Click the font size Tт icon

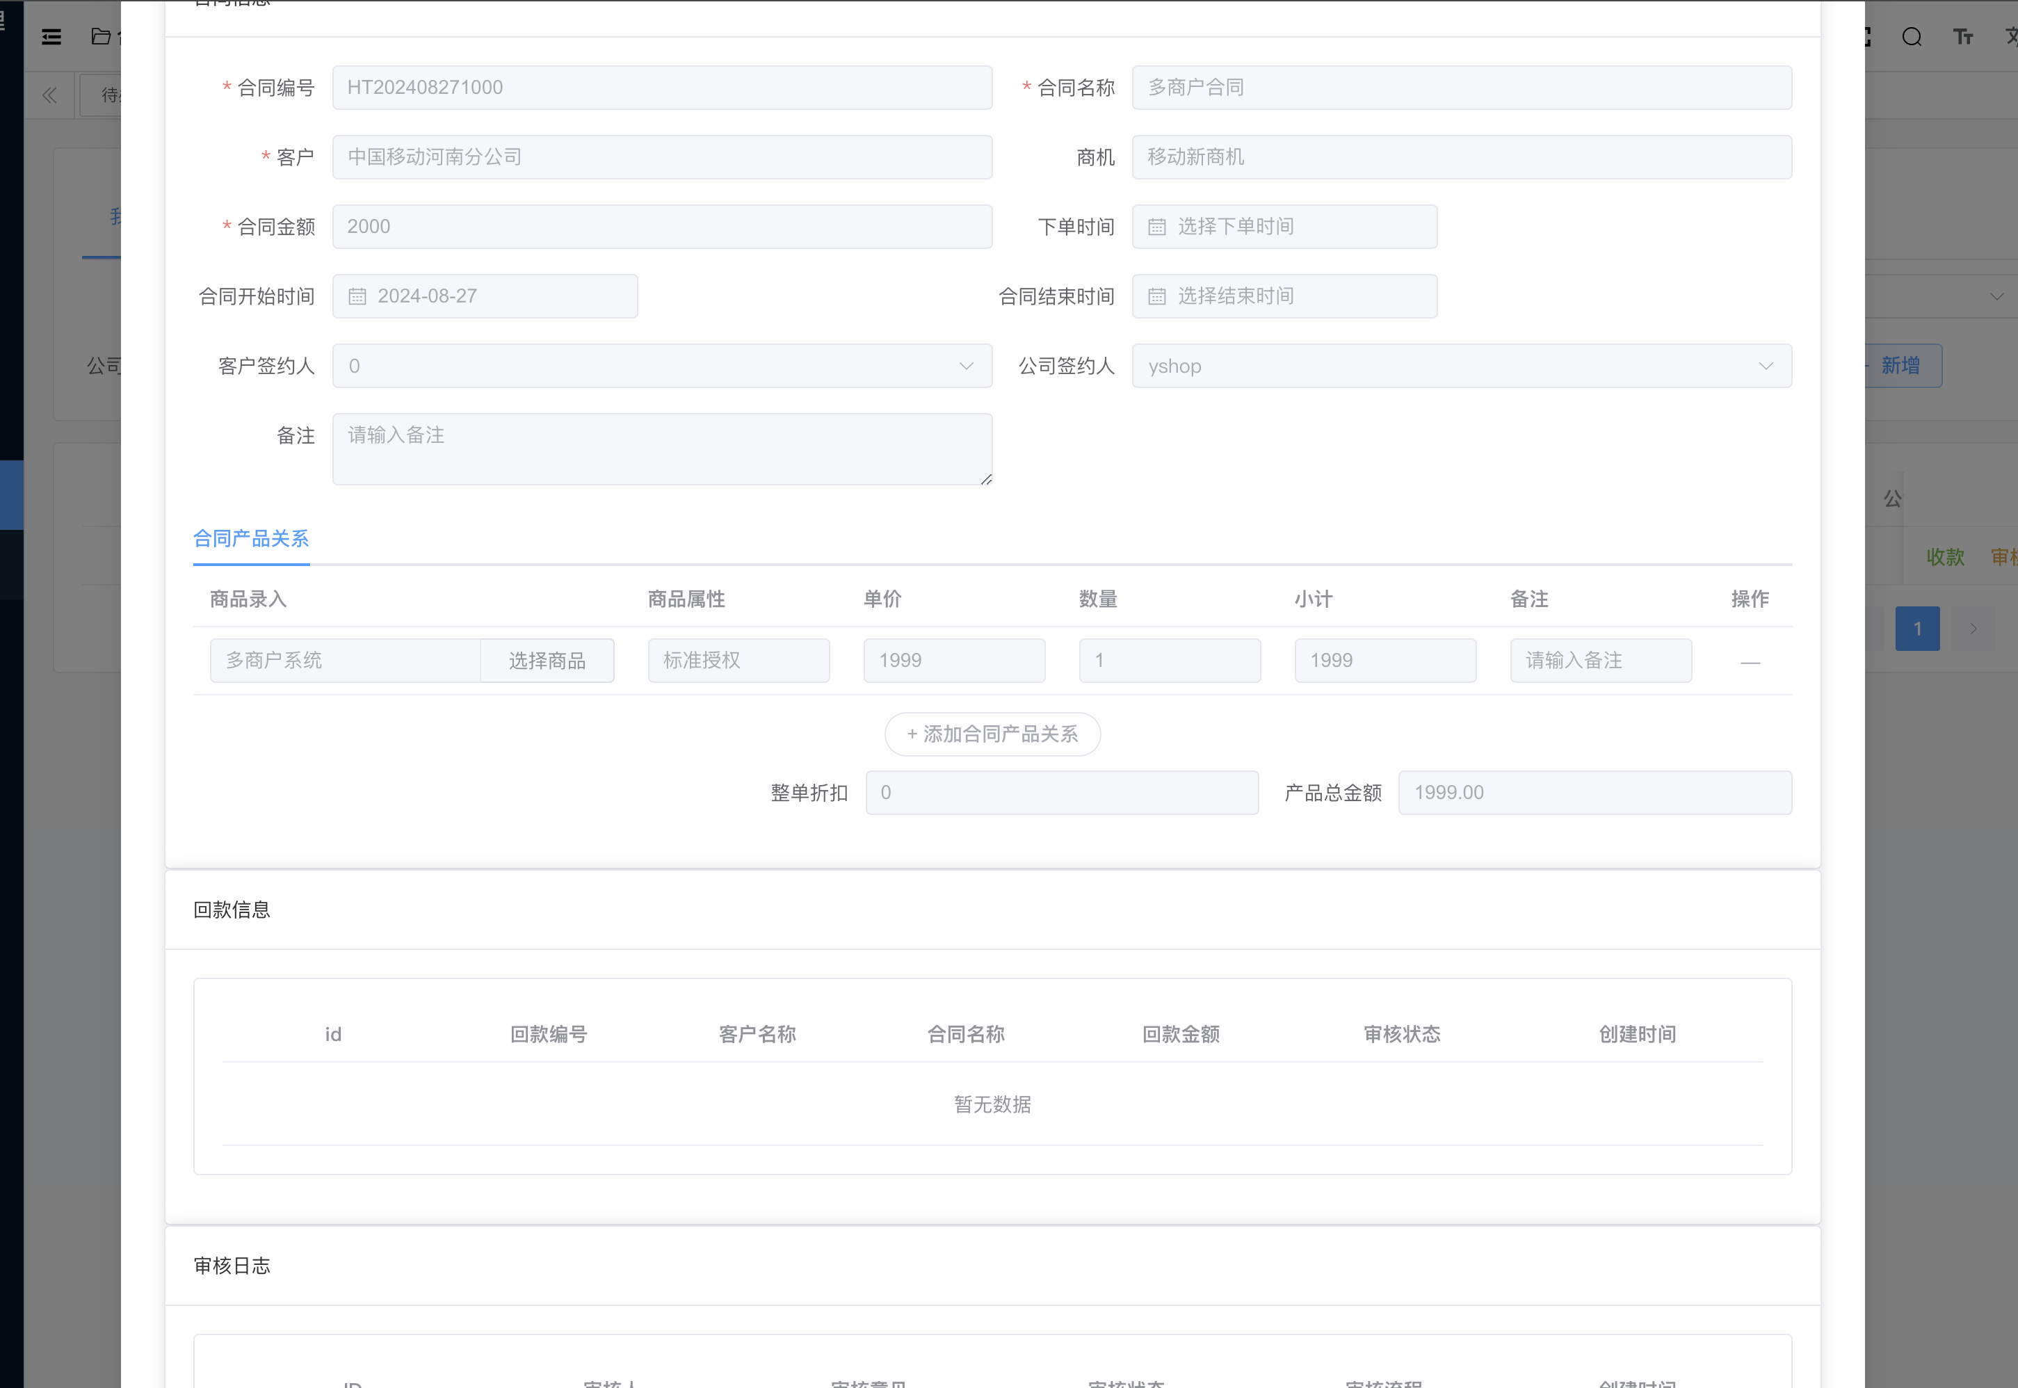(x=1962, y=37)
